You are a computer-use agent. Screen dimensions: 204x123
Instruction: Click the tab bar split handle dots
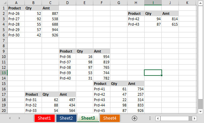[150, 118]
